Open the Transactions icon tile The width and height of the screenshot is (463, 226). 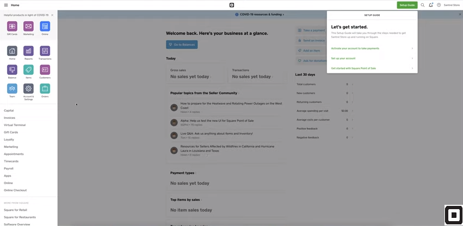point(45,51)
